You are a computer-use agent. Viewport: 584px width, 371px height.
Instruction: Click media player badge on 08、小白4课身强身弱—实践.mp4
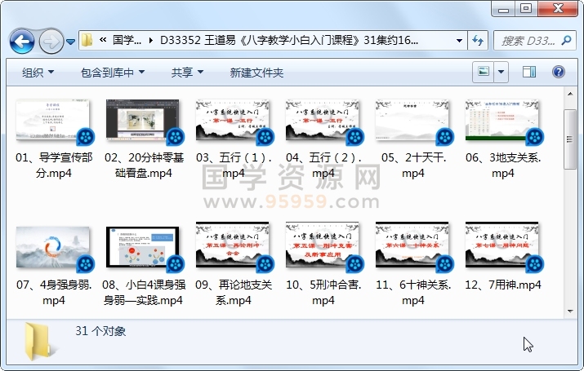[x=176, y=264]
